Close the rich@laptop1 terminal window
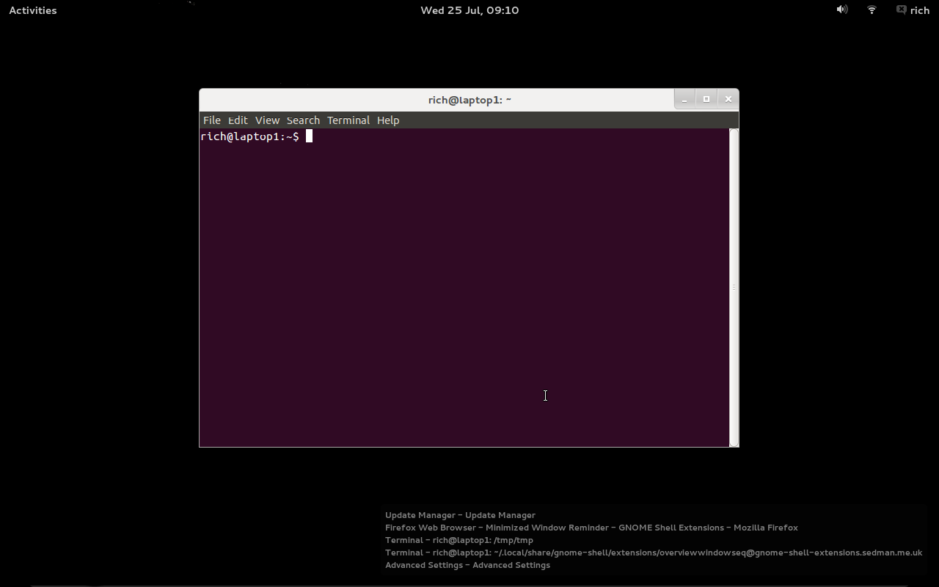Screen dimensions: 939x587 click(728, 99)
